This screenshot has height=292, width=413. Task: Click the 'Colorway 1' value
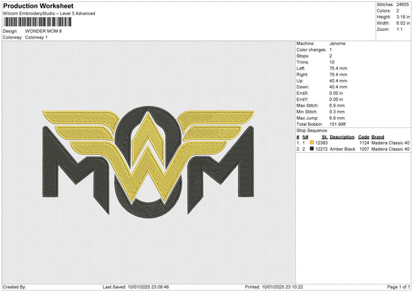pos(36,37)
